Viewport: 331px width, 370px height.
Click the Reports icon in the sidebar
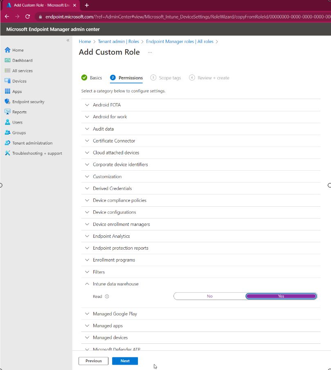click(x=7, y=112)
